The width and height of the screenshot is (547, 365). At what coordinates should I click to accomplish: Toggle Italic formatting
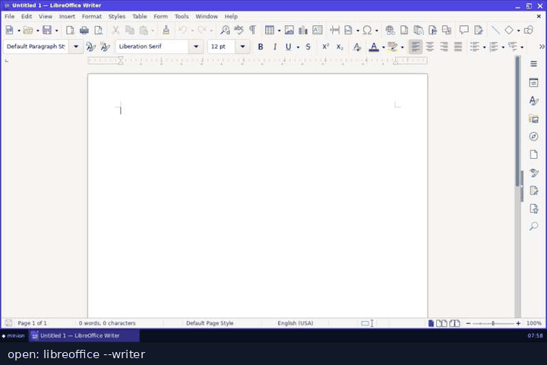275,47
